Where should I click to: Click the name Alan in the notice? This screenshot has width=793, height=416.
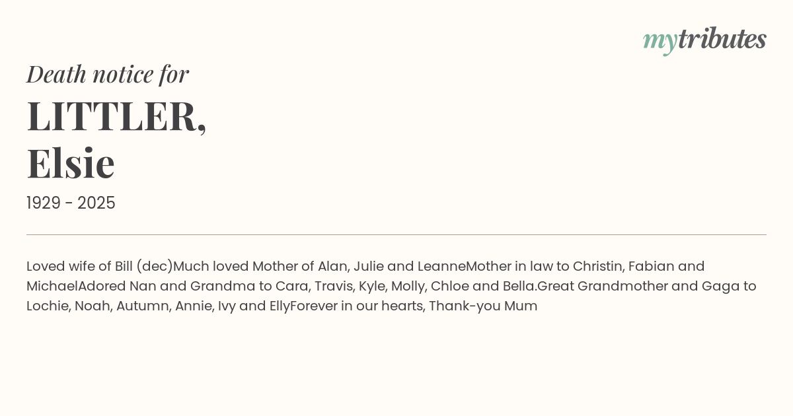[332, 266]
